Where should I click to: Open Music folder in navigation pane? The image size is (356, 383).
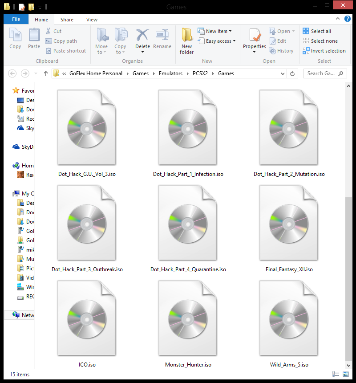click(x=25, y=259)
